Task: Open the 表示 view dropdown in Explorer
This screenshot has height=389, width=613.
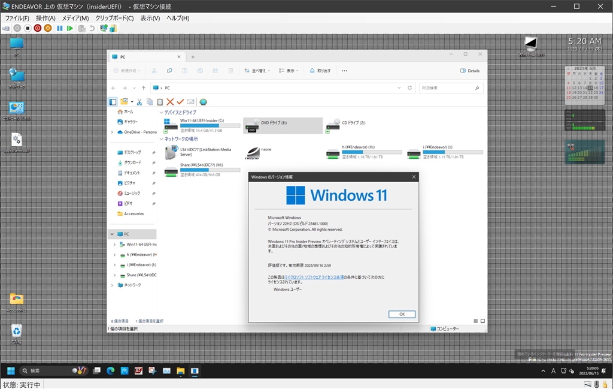Action: pos(289,71)
